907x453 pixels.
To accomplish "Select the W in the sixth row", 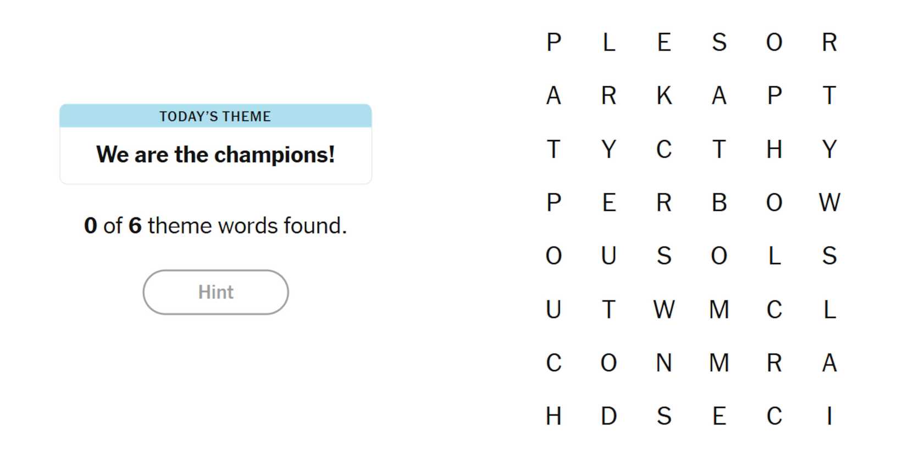I will point(664,310).
